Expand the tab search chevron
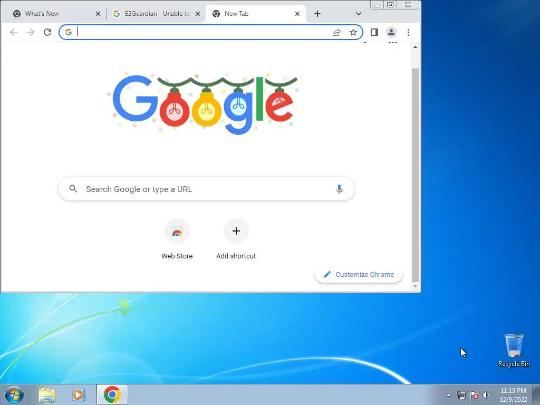 359,14
